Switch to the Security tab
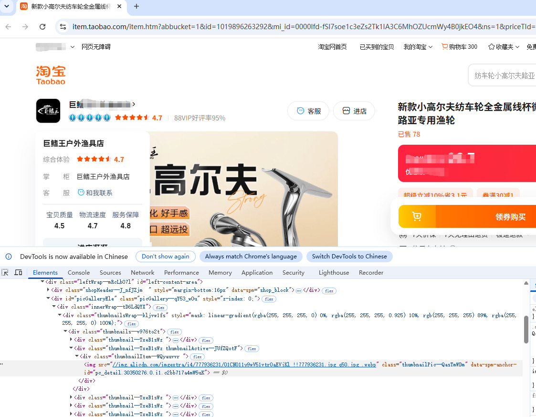This screenshot has height=417, width=536. [293, 273]
